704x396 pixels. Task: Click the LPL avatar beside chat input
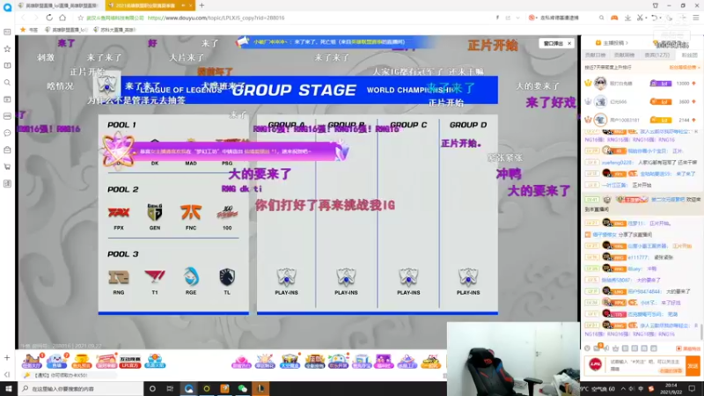tap(596, 364)
